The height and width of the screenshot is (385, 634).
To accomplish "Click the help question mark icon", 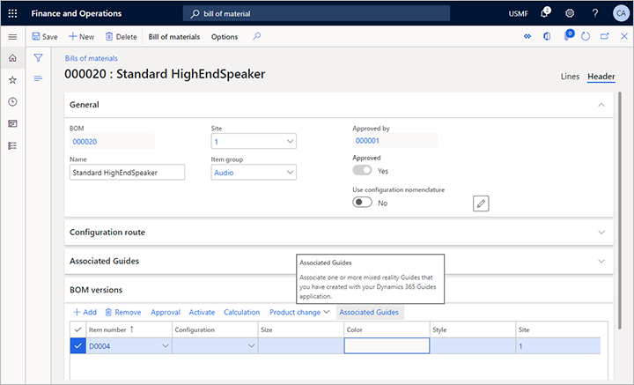I will pos(595,14).
